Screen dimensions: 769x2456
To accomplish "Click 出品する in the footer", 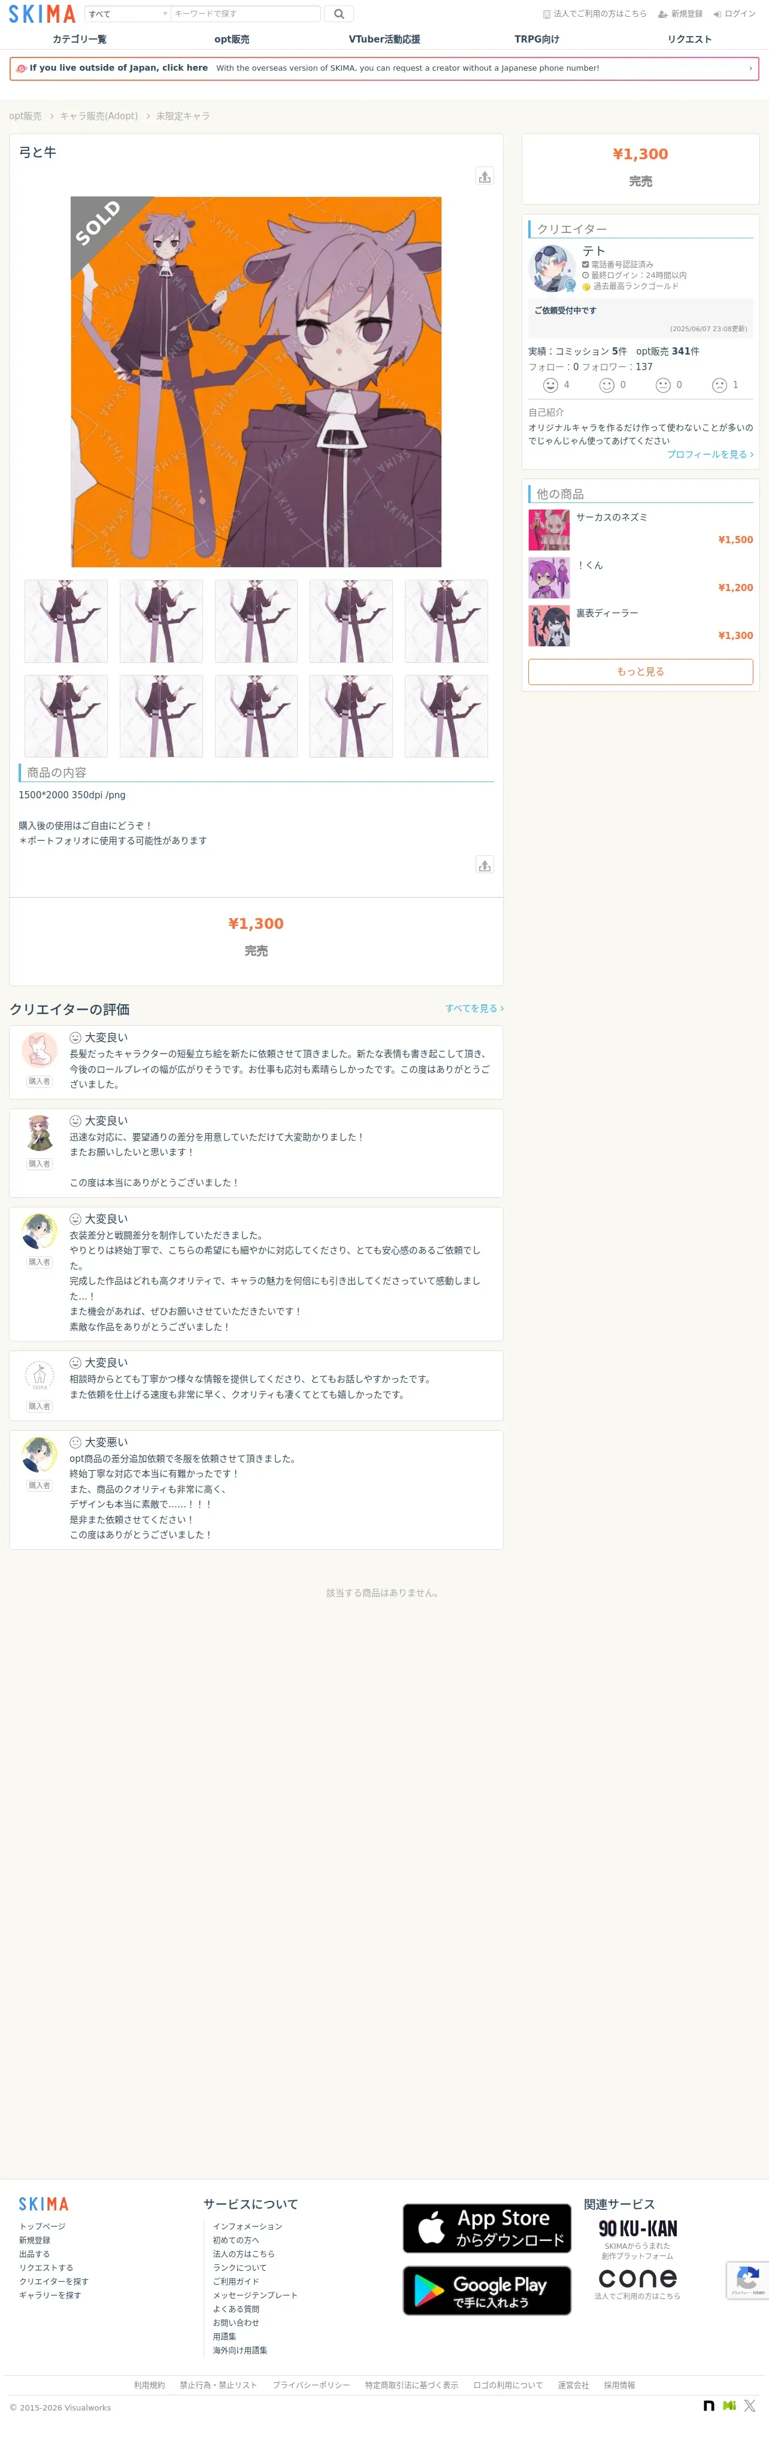I will click(x=34, y=2254).
